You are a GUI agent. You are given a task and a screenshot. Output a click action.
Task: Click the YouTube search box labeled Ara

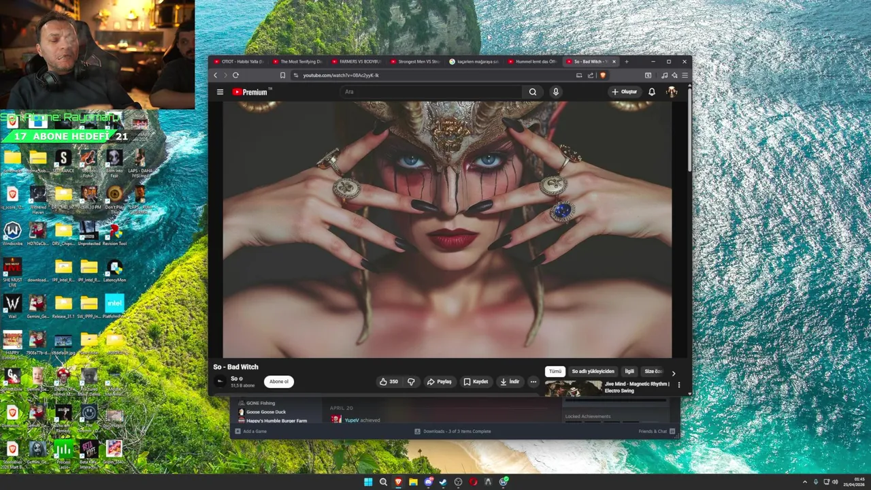click(431, 92)
